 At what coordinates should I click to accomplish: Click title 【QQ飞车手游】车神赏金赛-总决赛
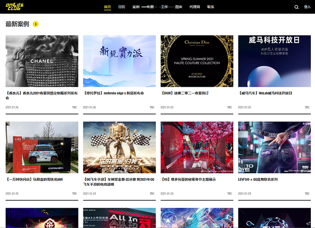[x=119, y=182]
